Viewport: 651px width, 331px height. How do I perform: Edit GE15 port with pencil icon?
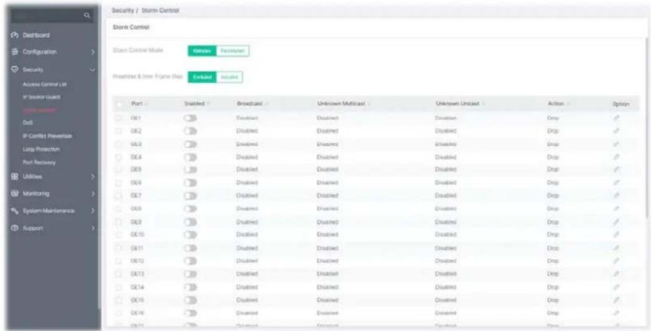pos(616,299)
